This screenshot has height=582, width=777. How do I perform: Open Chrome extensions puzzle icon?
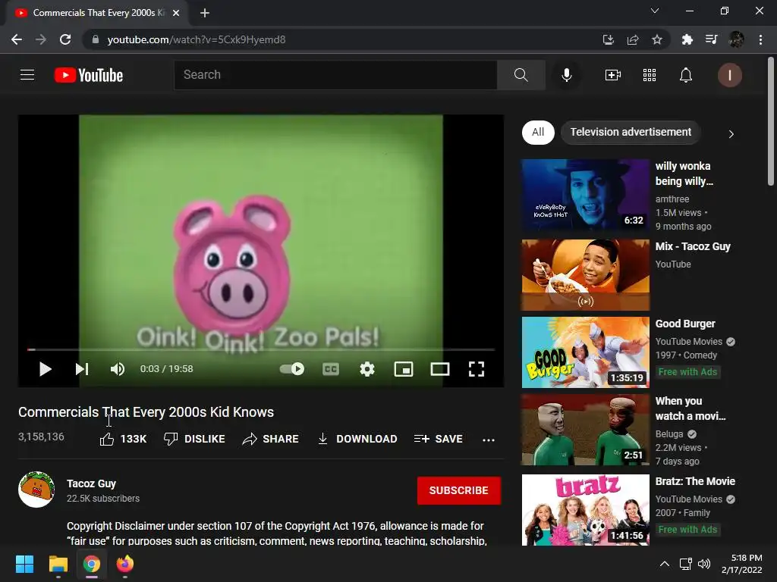pyautogui.click(x=687, y=39)
